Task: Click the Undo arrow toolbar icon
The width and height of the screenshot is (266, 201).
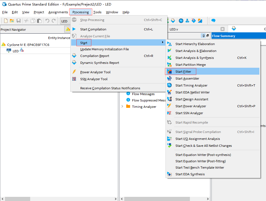Action: pyautogui.click(x=47, y=21)
